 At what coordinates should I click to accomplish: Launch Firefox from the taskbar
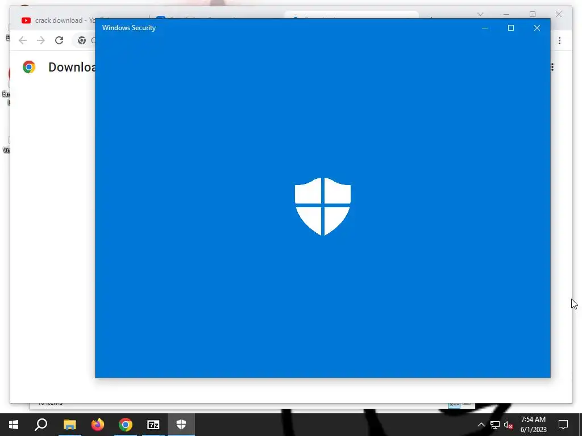pyautogui.click(x=98, y=425)
